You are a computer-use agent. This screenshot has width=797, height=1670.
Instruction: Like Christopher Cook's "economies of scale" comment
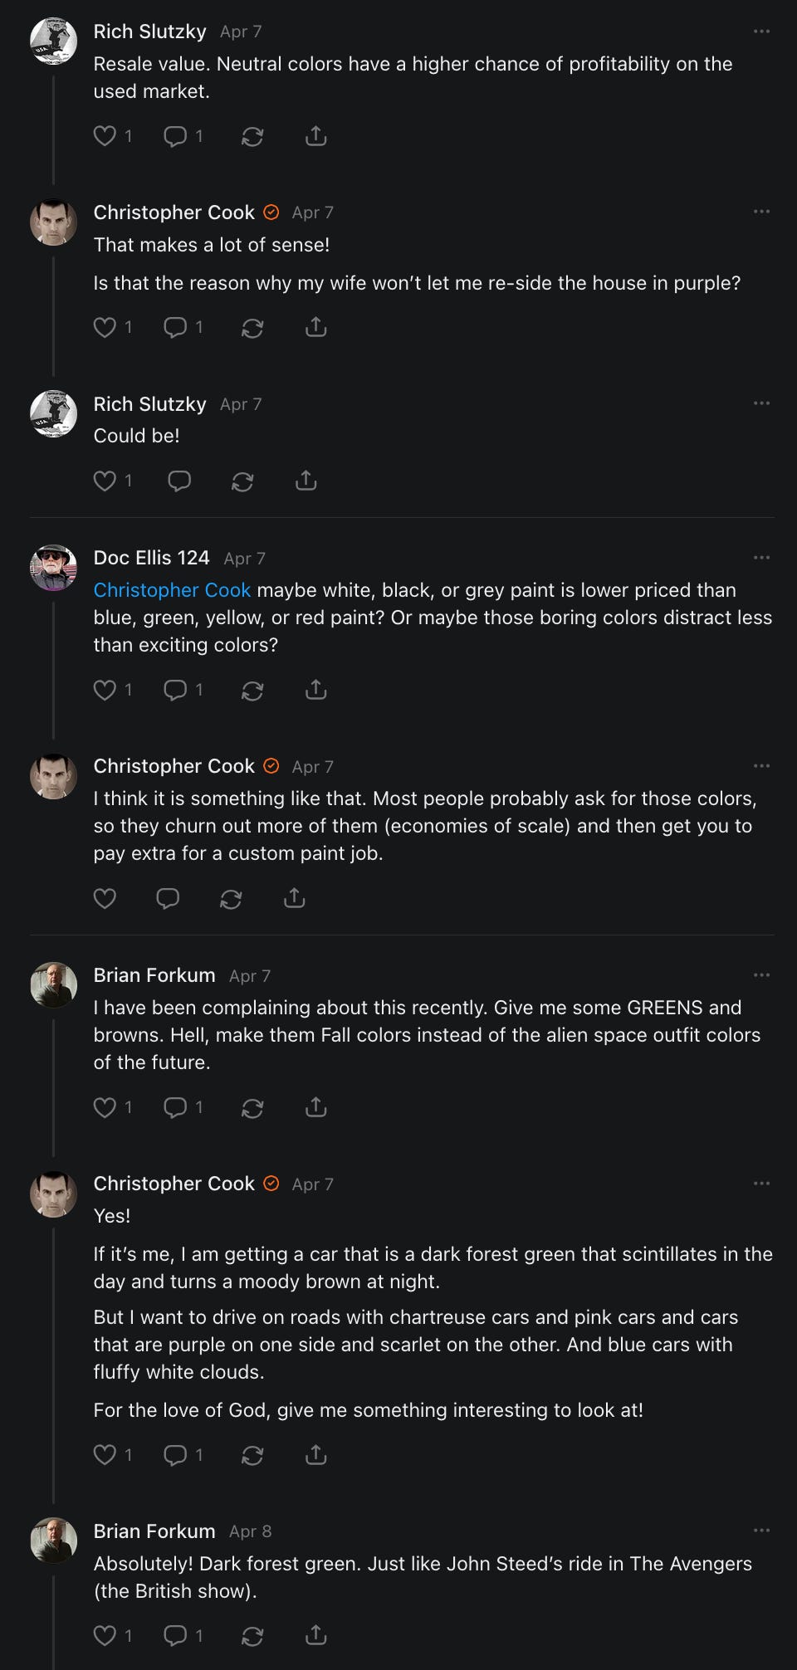click(105, 898)
